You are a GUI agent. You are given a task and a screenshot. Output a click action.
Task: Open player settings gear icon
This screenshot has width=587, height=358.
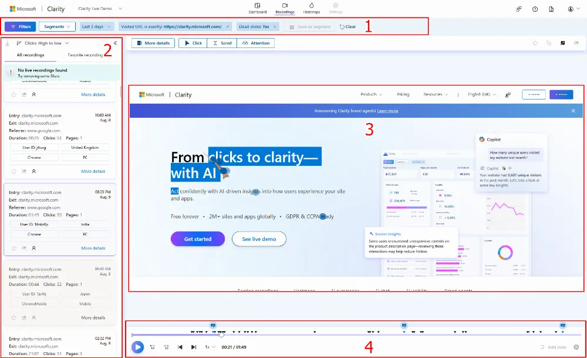tap(576, 347)
